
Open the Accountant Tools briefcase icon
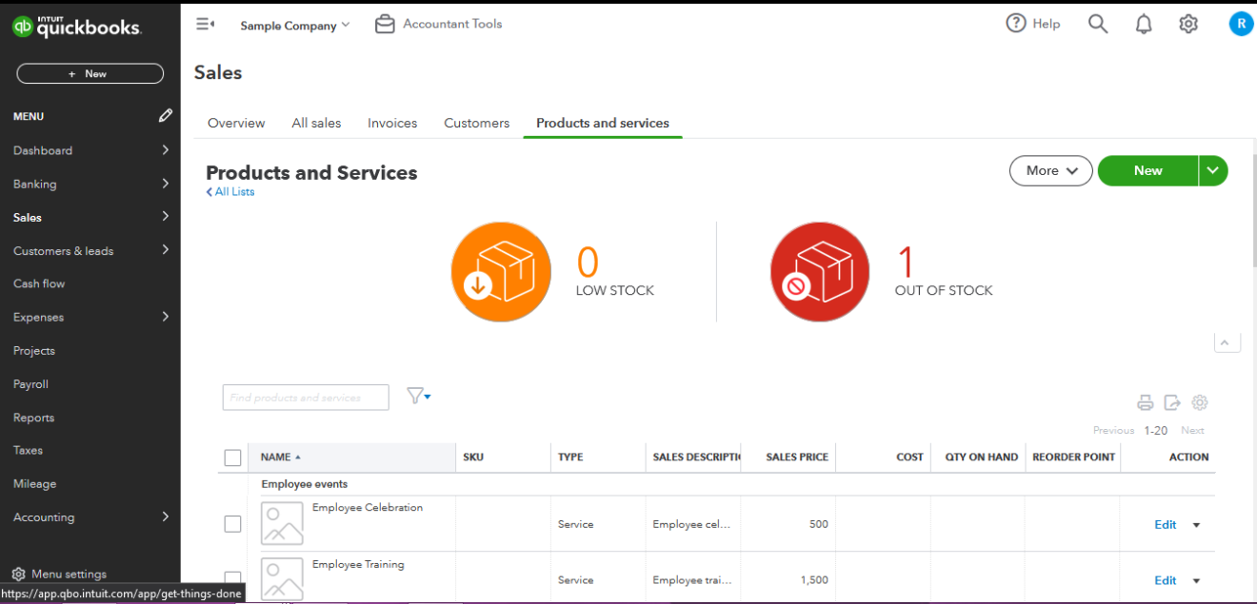pos(385,23)
